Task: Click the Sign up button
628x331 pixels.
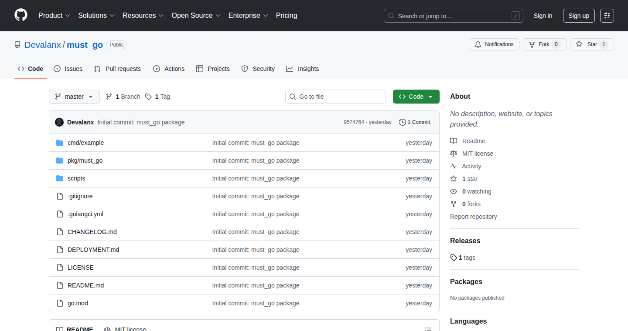Action: coord(579,16)
